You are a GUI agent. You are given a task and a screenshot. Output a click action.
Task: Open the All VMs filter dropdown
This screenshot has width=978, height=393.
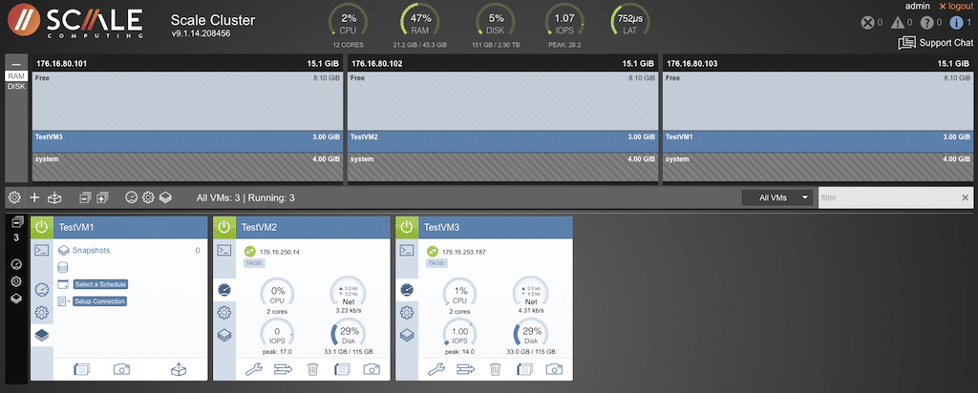777,197
